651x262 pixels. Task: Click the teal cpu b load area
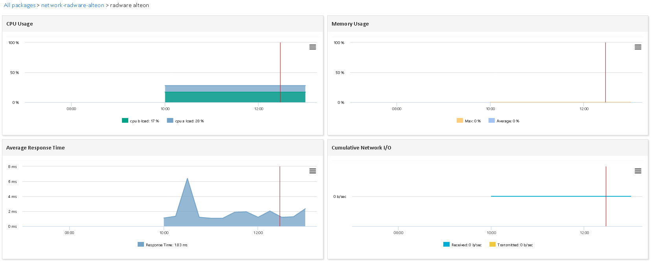[x=220, y=97]
